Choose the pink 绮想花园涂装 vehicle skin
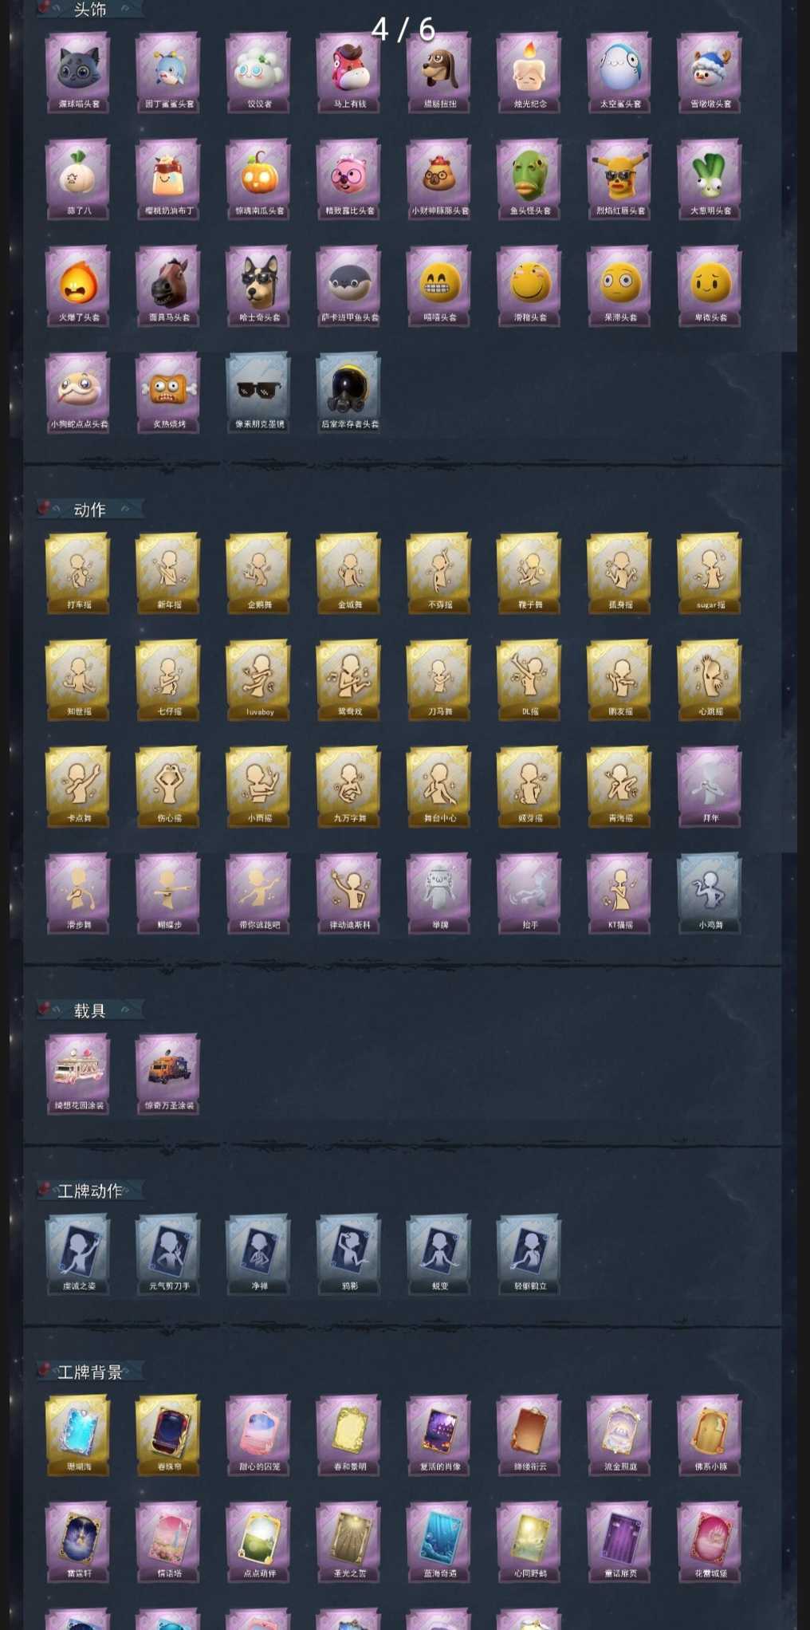 [x=79, y=1073]
